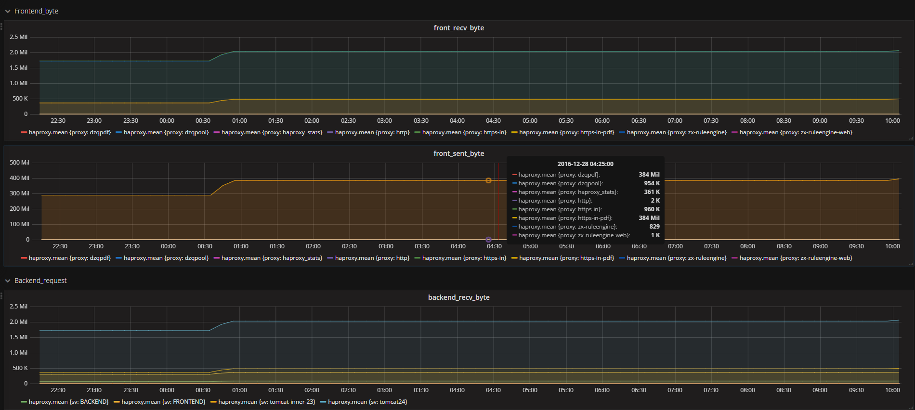The height and width of the screenshot is (410, 915).
Task: Toggle dzqpdf series in front_recv_byte legend
Action: coord(69,132)
